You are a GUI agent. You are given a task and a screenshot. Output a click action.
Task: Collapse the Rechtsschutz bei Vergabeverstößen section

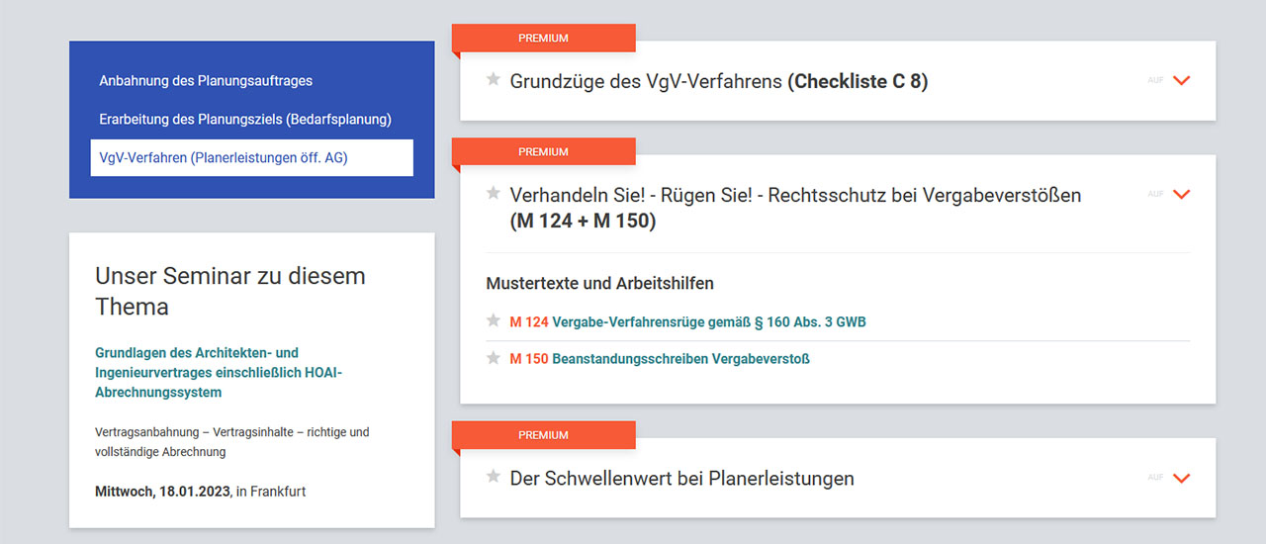1180,194
